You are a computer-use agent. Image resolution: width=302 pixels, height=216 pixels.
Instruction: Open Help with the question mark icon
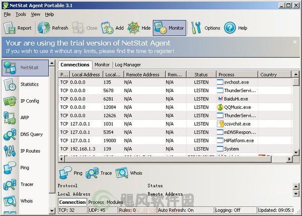click(230, 28)
